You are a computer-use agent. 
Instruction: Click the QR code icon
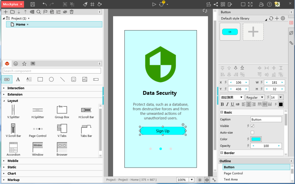pyautogui.click(x=223, y=4)
